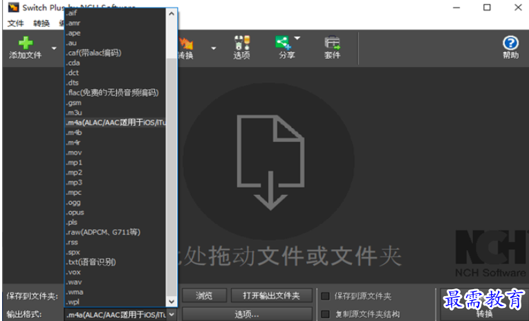Choose .vox output format
This screenshot has width=529, height=321.
[115, 272]
